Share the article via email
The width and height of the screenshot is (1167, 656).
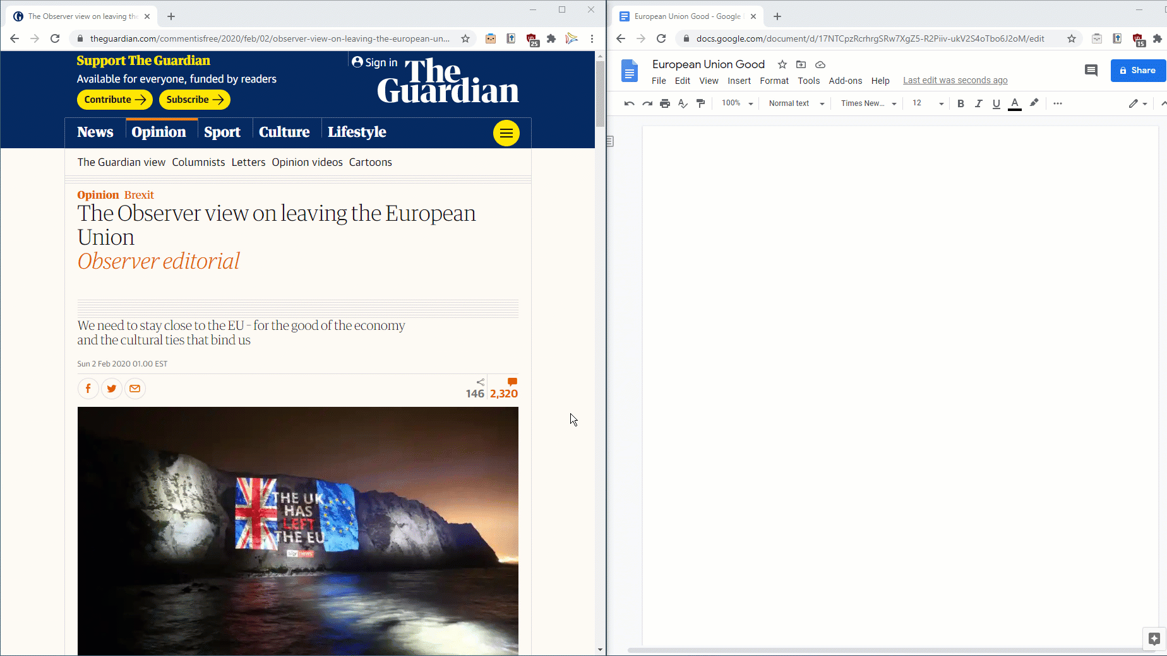coord(135,389)
